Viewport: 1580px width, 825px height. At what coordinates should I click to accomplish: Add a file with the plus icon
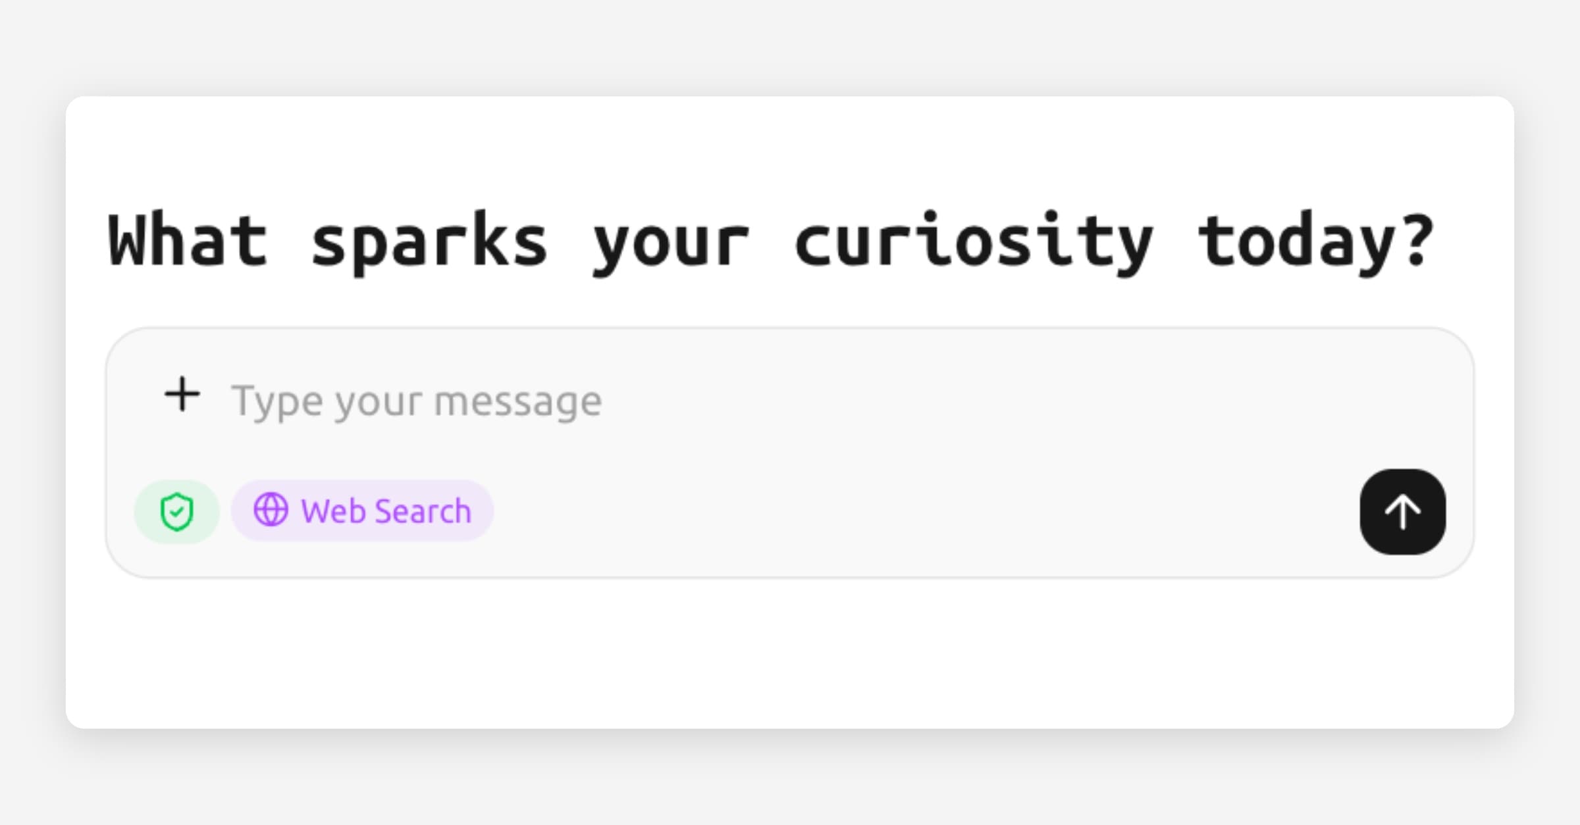click(182, 395)
